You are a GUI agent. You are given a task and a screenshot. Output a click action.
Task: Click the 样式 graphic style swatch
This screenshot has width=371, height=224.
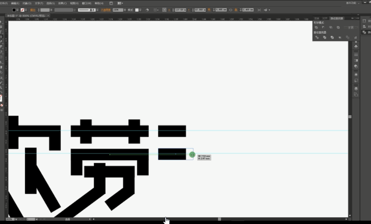point(137,10)
